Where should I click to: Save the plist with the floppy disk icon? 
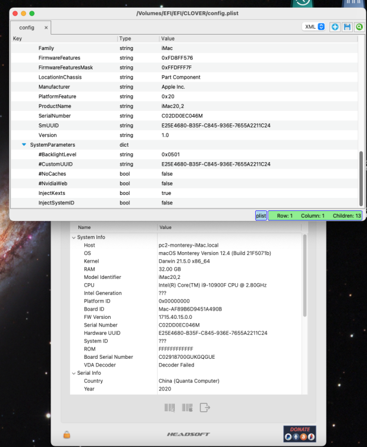347,27
